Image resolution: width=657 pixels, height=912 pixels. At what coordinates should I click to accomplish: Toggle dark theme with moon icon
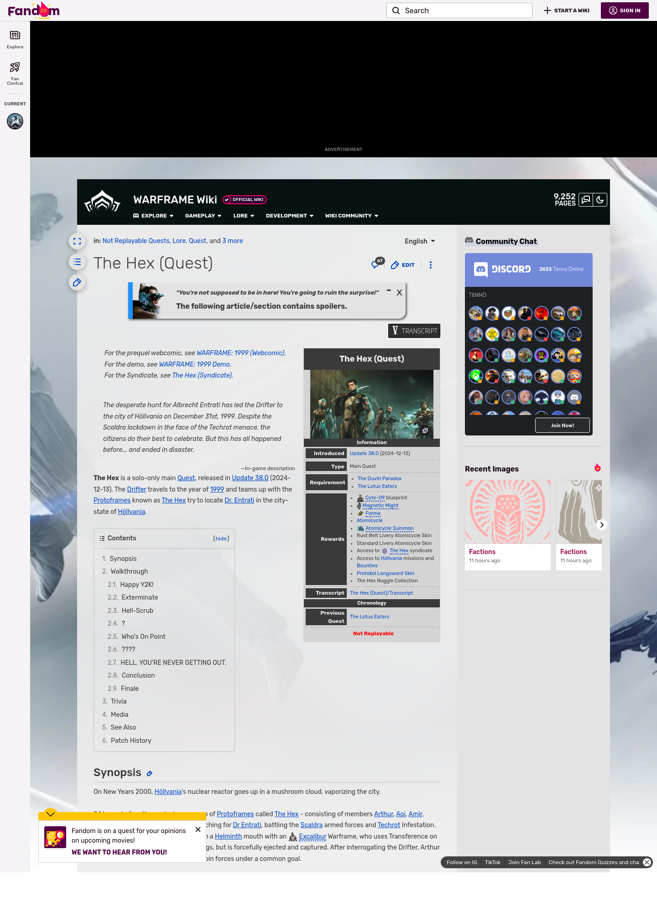tap(600, 200)
